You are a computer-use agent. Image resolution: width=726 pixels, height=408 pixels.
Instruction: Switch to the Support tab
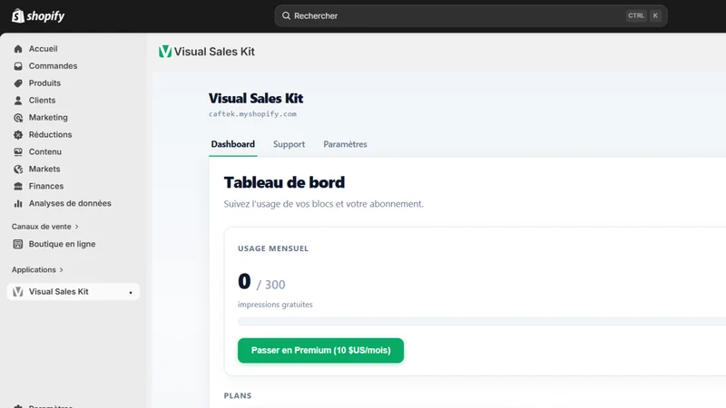point(289,144)
